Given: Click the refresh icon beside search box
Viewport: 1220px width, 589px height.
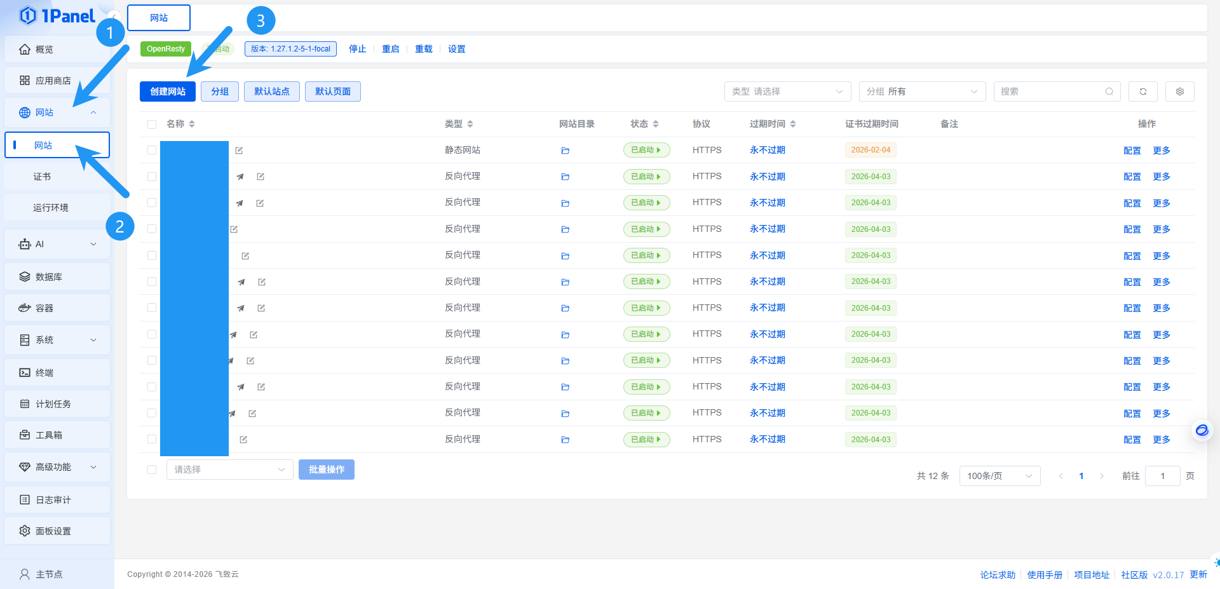Looking at the screenshot, I should coord(1142,91).
